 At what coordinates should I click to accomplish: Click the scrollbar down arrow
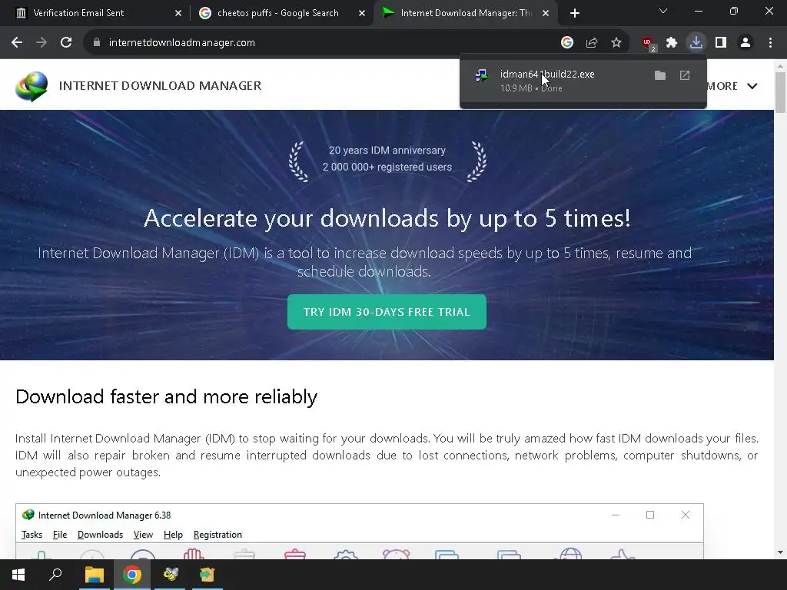pos(781,552)
